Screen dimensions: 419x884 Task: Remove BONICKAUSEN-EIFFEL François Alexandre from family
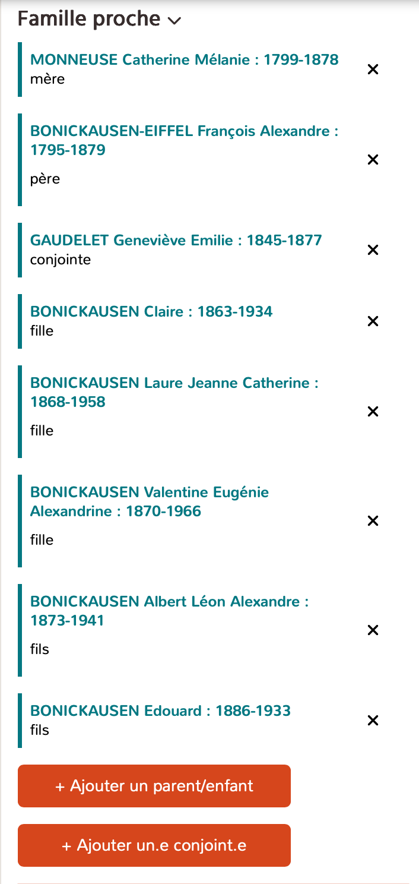373,159
